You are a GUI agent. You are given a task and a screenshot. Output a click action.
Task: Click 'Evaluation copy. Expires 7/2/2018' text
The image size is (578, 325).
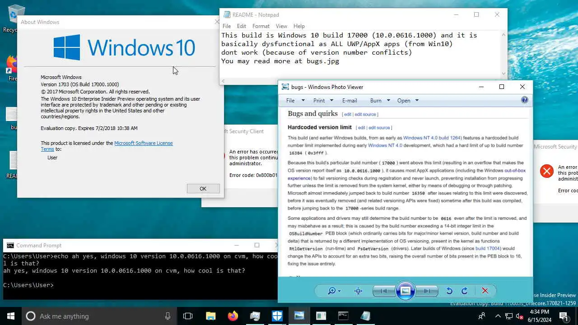click(x=89, y=128)
